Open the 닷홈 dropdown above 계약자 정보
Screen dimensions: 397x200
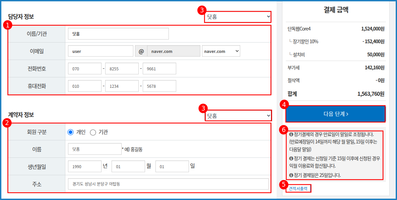pos(238,116)
